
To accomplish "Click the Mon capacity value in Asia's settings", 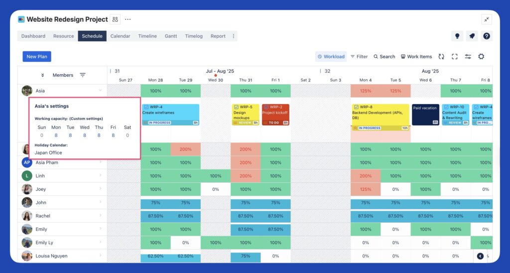I will [56, 136].
